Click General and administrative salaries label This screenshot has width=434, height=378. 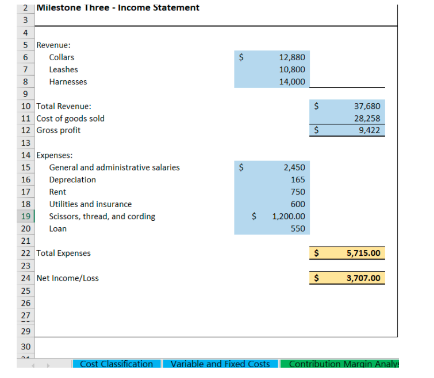pos(114,167)
